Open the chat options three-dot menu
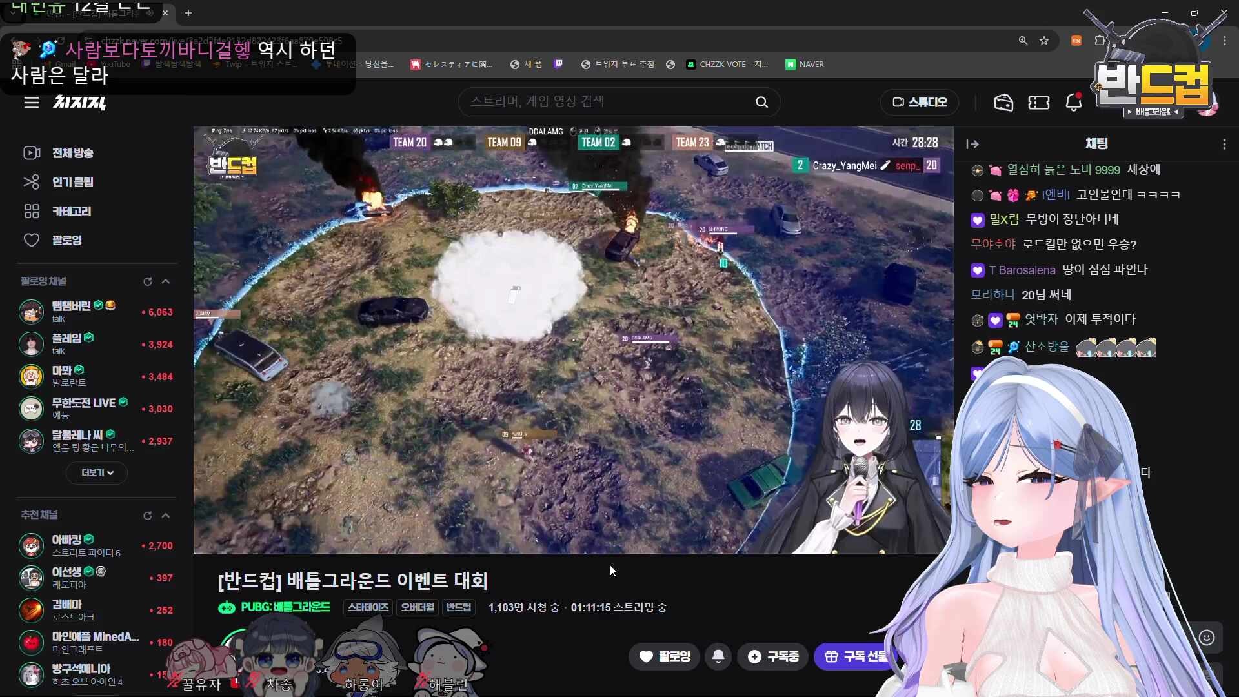 coord(1224,145)
